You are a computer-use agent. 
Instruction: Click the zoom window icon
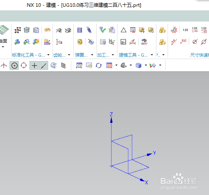79,65
